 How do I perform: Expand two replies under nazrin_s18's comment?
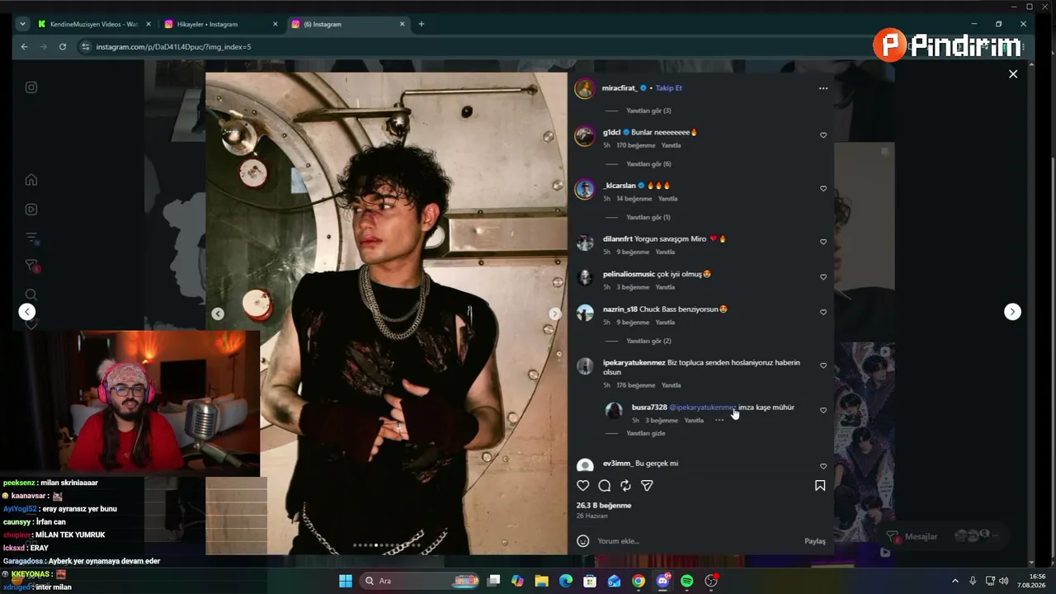pos(648,341)
